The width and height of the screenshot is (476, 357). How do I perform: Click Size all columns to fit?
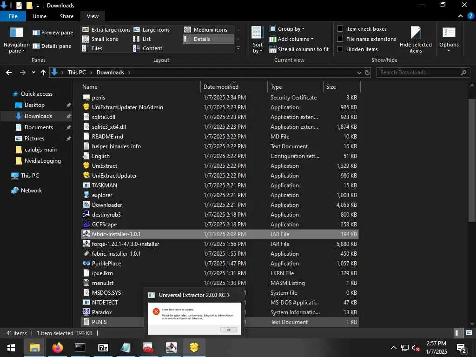(299, 49)
